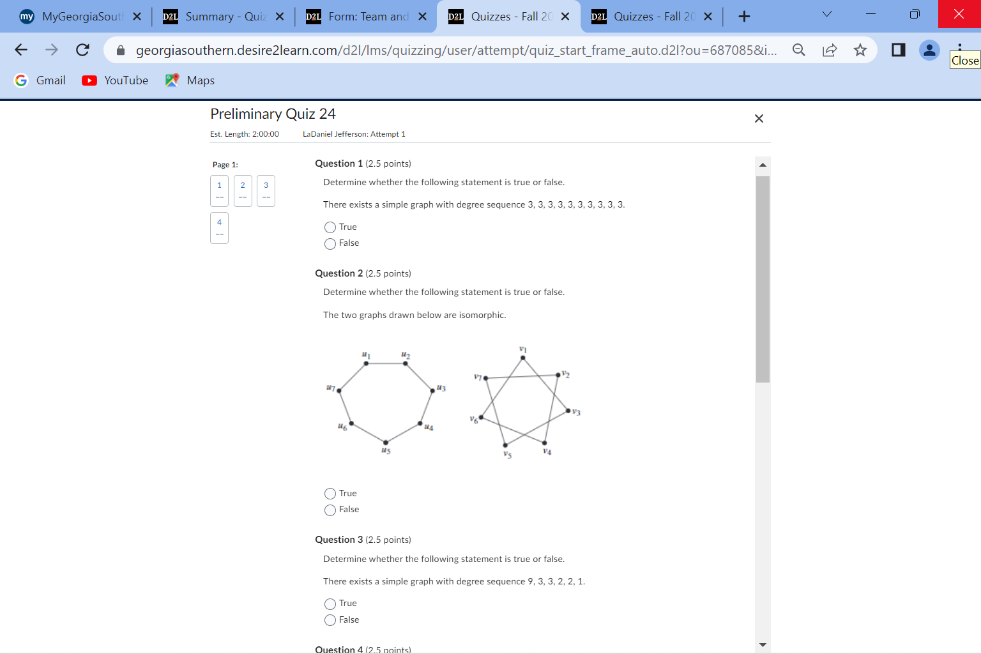
Task: Open the Chrome profile account icon
Action: pos(929,50)
